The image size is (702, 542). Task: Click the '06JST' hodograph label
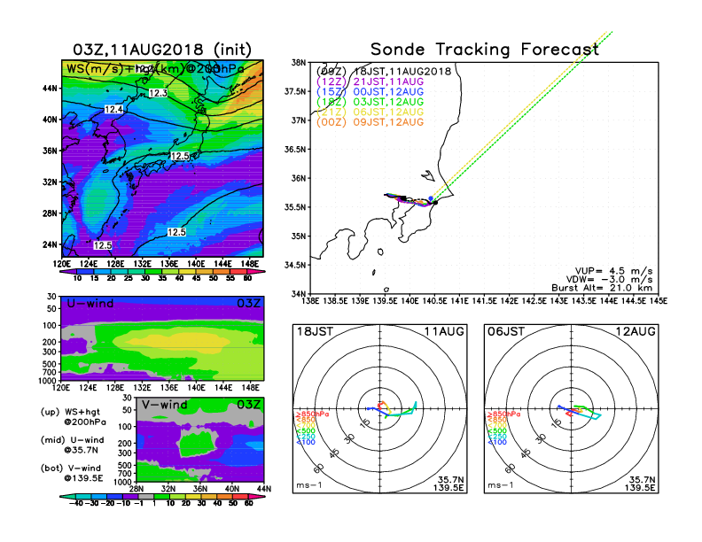click(x=506, y=331)
